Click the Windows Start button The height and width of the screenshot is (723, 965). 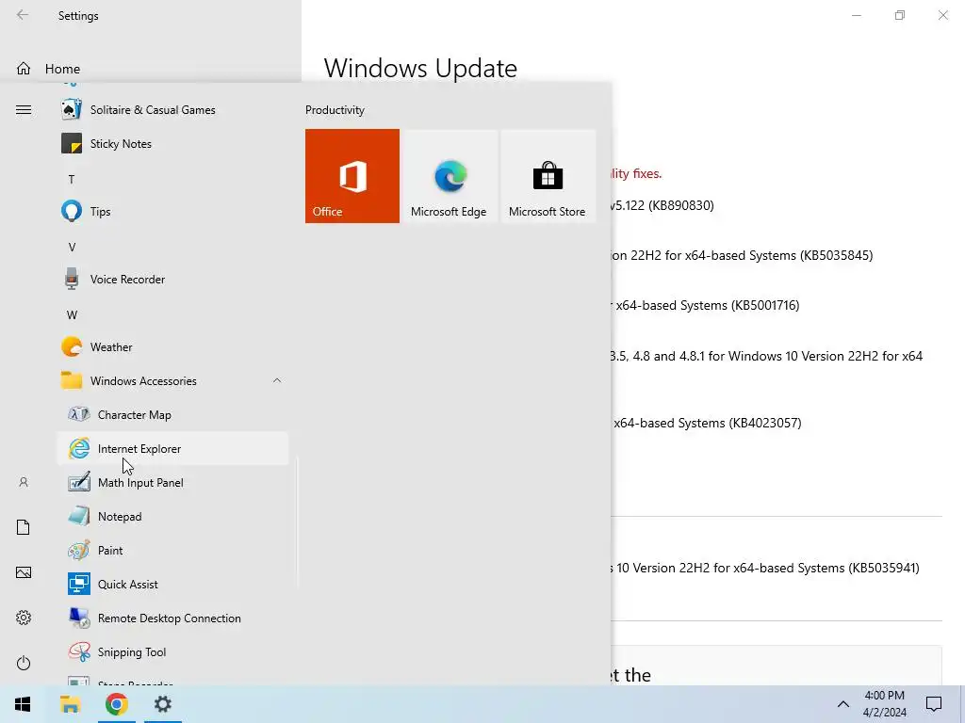(23, 704)
